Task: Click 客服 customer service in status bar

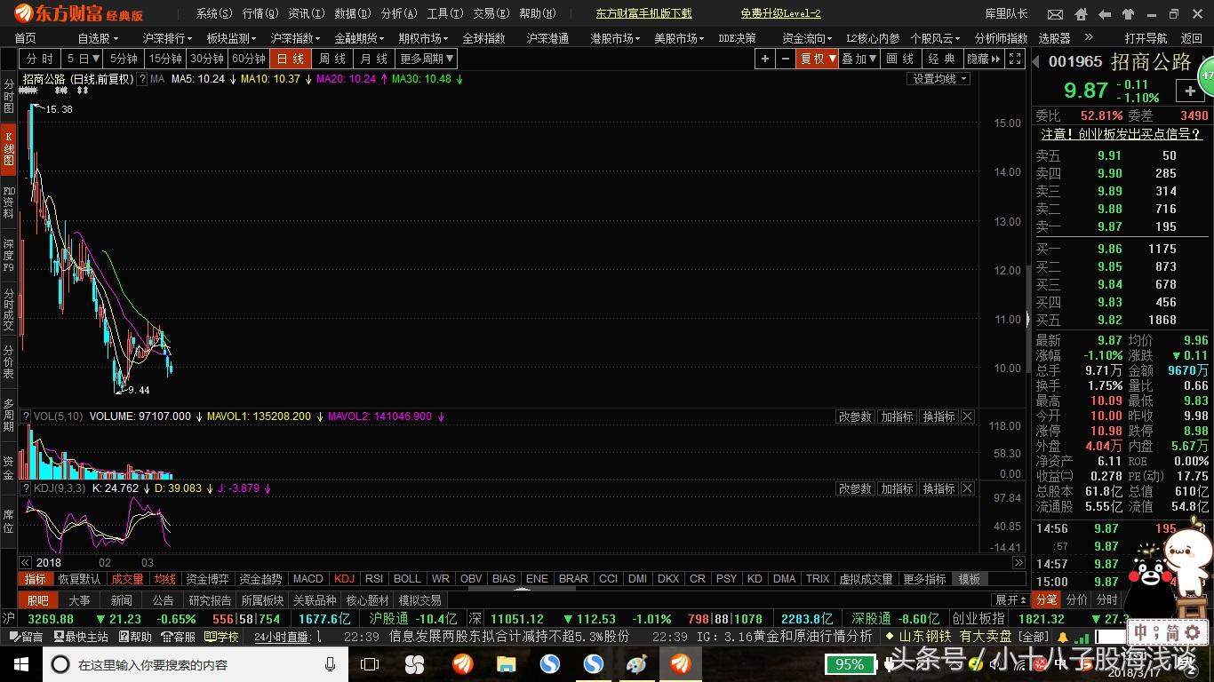Action: coord(178,637)
